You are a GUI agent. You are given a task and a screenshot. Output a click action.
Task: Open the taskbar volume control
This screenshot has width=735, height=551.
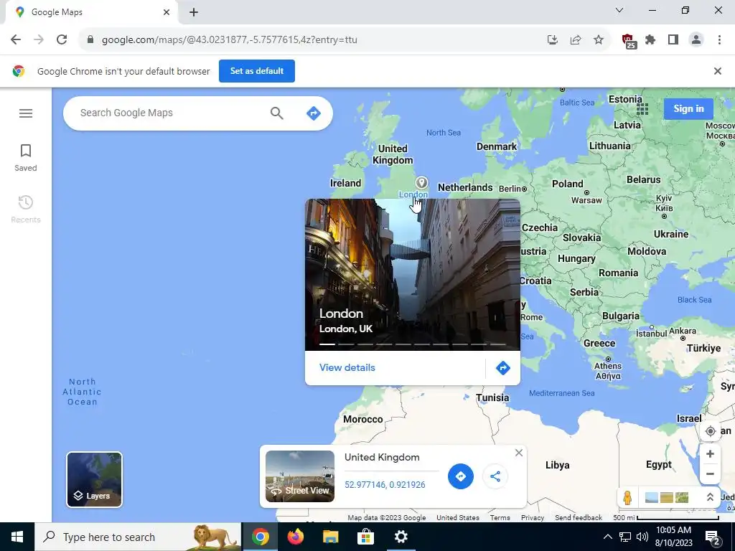pos(642,537)
